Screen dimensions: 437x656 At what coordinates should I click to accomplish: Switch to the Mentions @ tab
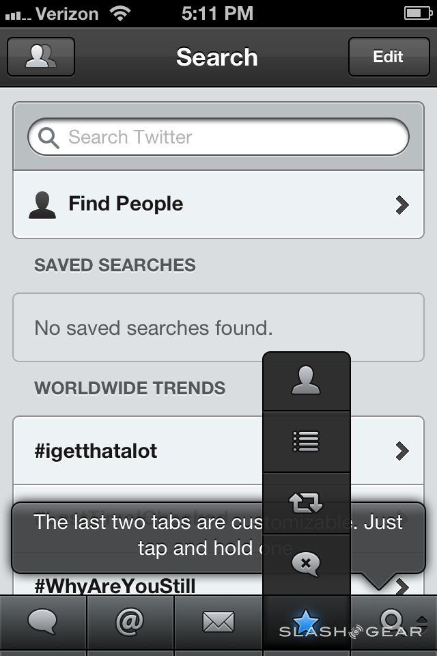point(130,622)
